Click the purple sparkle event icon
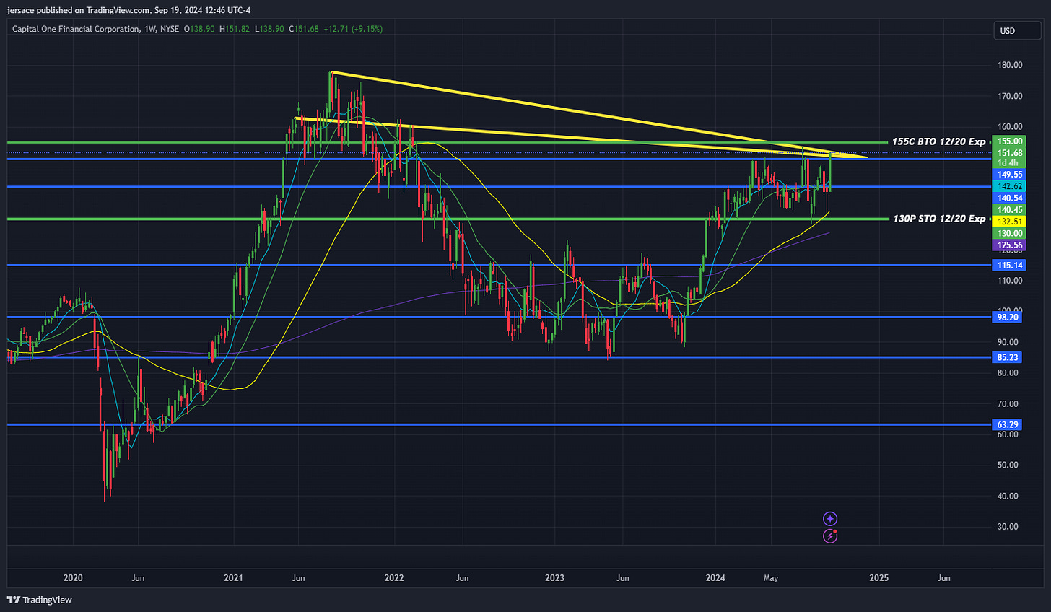This screenshot has width=1051, height=612. (x=830, y=518)
